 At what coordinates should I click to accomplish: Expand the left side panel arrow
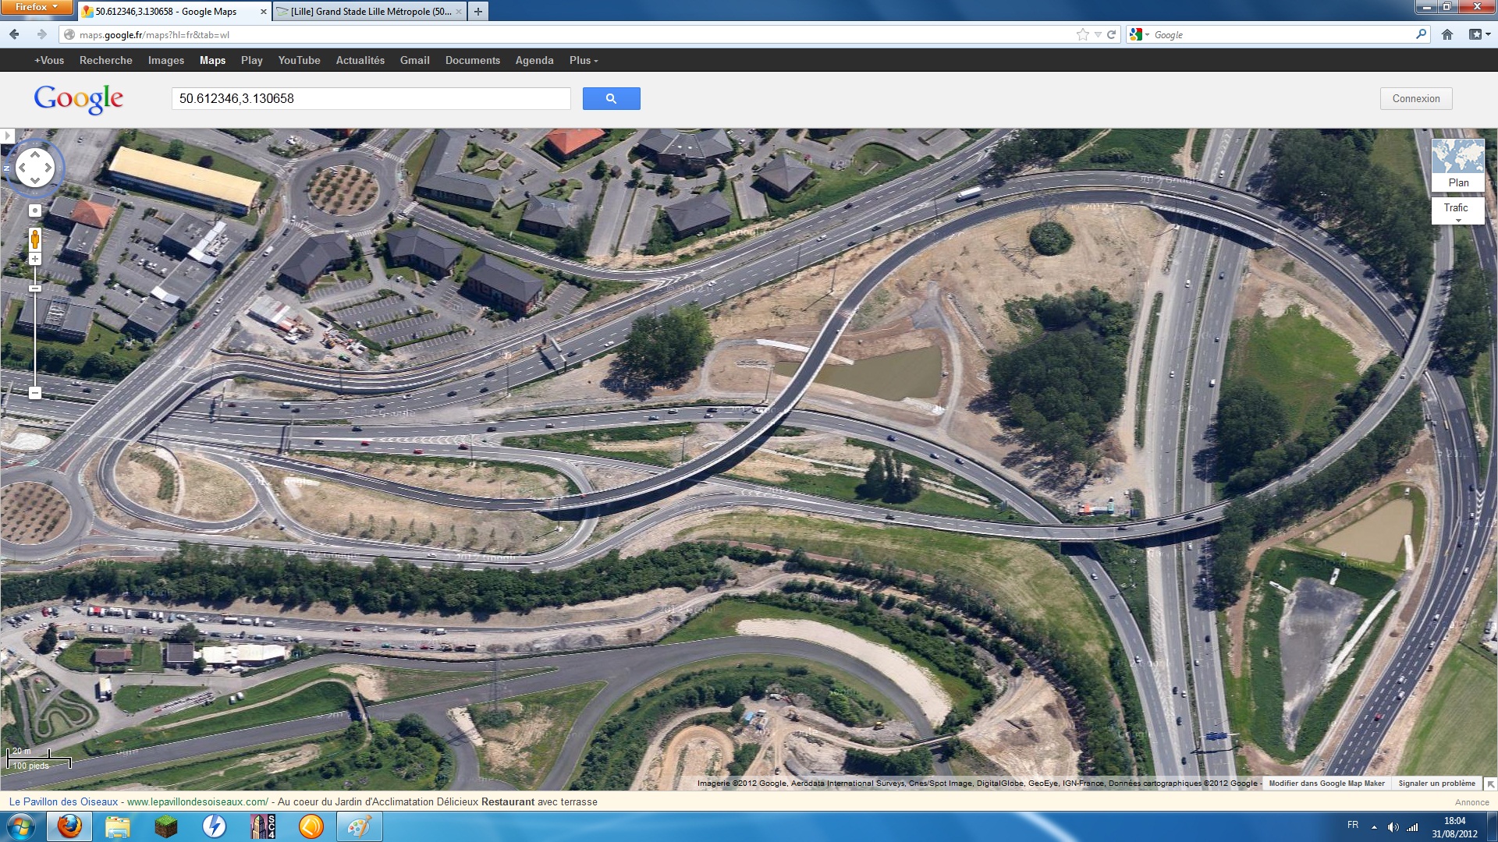(x=7, y=136)
